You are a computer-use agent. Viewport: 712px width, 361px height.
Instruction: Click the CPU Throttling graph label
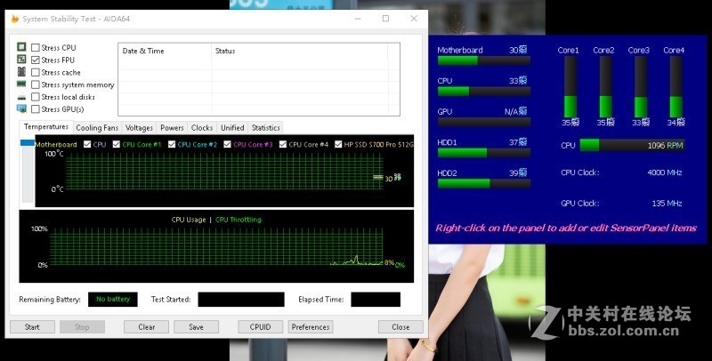coord(239,220)
